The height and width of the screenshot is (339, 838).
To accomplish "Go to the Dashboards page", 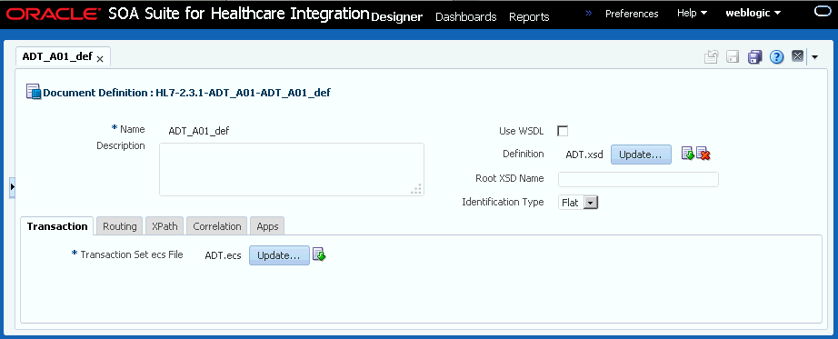I will click(x=466, y=17).
